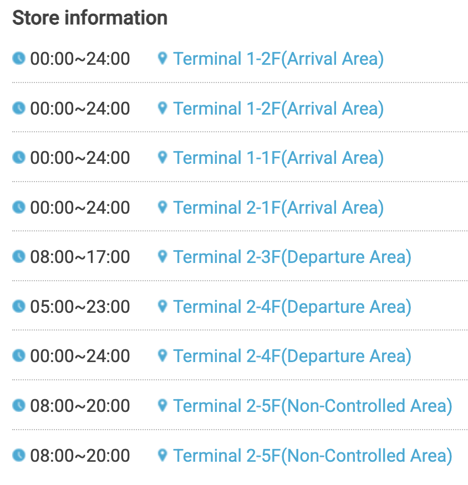The width and height of the screenshot is (468, 485).
Task: Open the Terminal 2-1F(Arrival Area) link
Action: [278, 208]
